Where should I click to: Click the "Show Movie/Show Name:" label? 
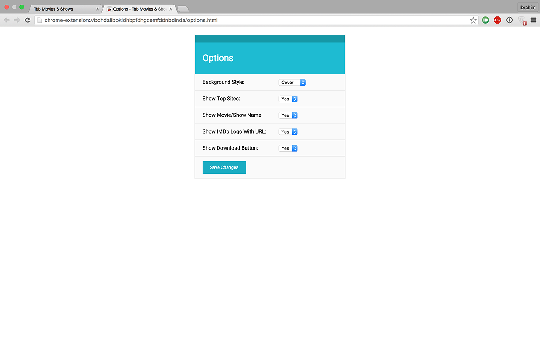[x=232, y=115]
